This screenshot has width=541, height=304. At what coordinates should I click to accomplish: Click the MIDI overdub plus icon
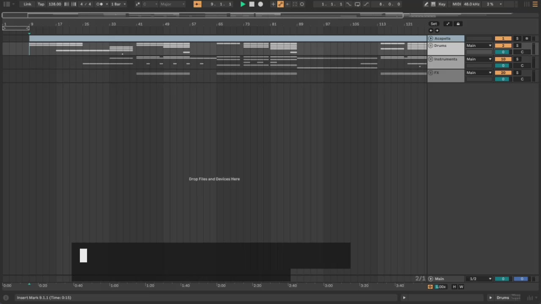273,4
